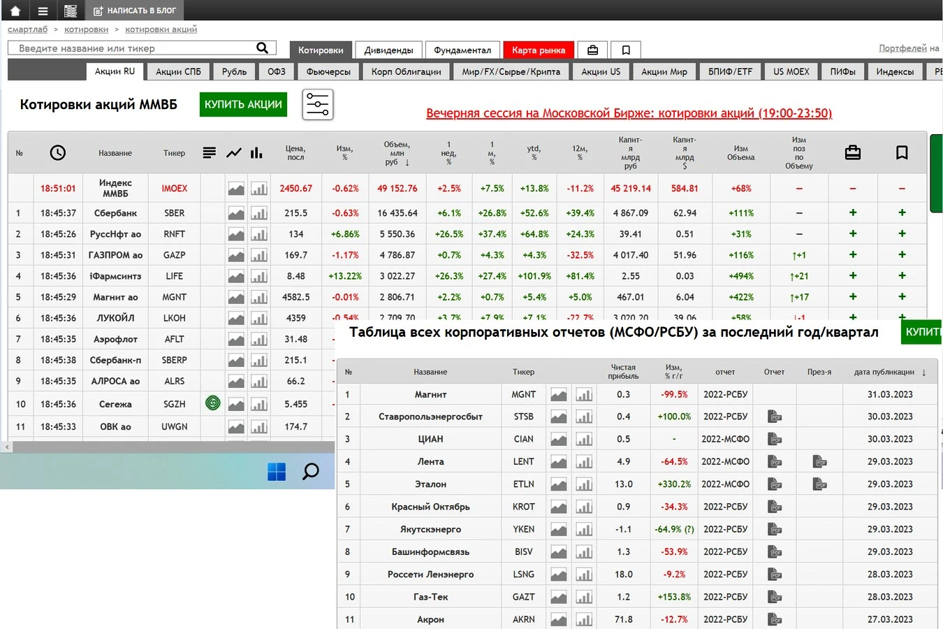943x629 pixels.
Task: Select the Акции СПБ tab
Action: pyautogui.click(x=178, y=71)
